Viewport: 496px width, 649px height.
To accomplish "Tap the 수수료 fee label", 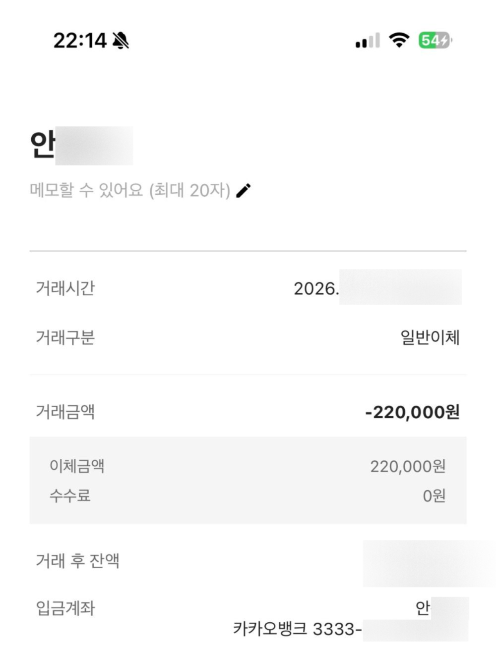I will [x=70, y=495].
